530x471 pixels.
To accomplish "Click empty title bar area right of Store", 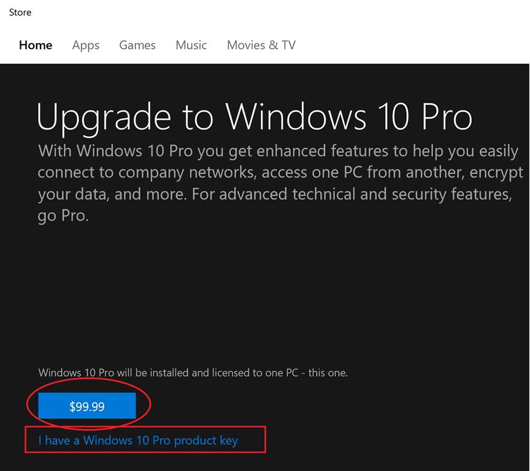I will [x=276, y=12].
